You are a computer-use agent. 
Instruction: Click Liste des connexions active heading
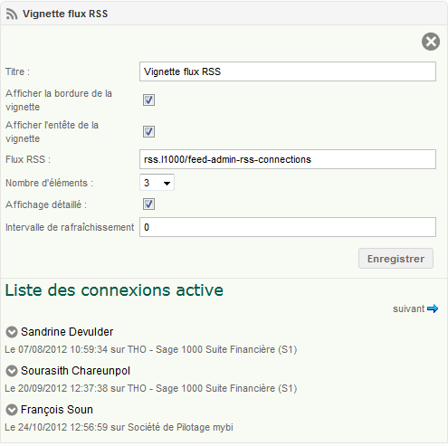click(114, 290)
